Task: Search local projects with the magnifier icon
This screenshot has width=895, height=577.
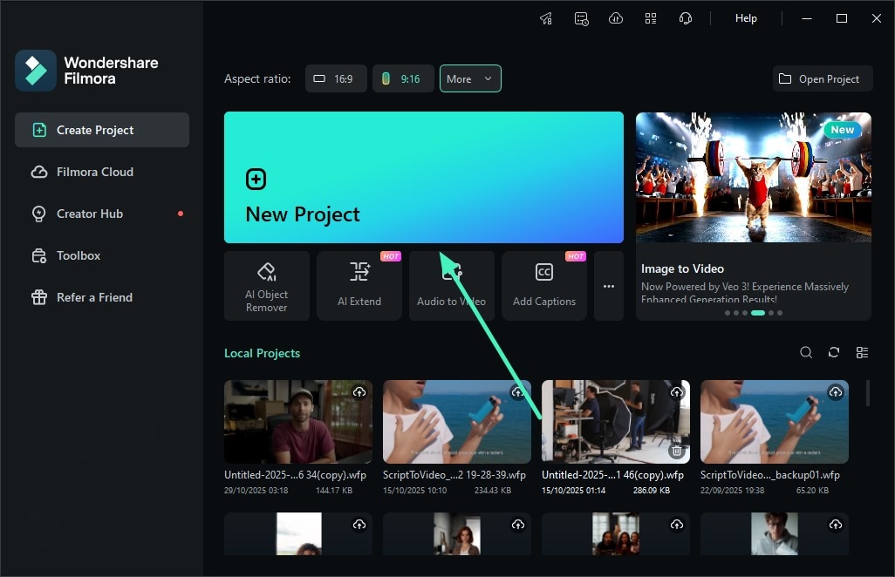Action: [805, 352]
